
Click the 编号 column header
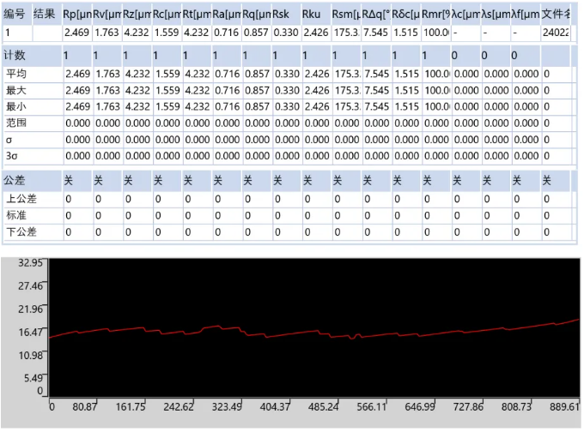[x=15, y=14]
